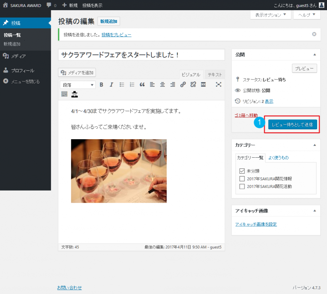Open the お問い合わせ footer link

point(69,288)
